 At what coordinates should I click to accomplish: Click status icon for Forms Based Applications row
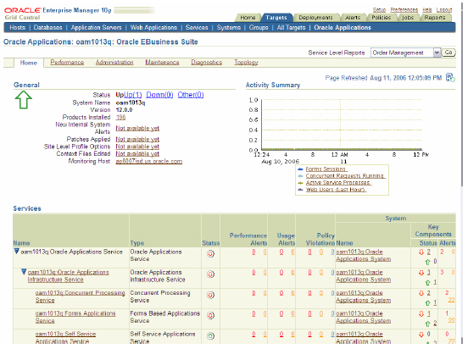[x=210, y=316]
